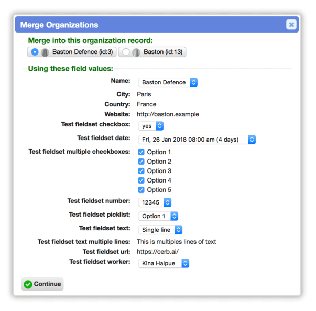316x311 pixels.
Task: Open the Test fieldset number dropdown
Action: pos(155,202)
